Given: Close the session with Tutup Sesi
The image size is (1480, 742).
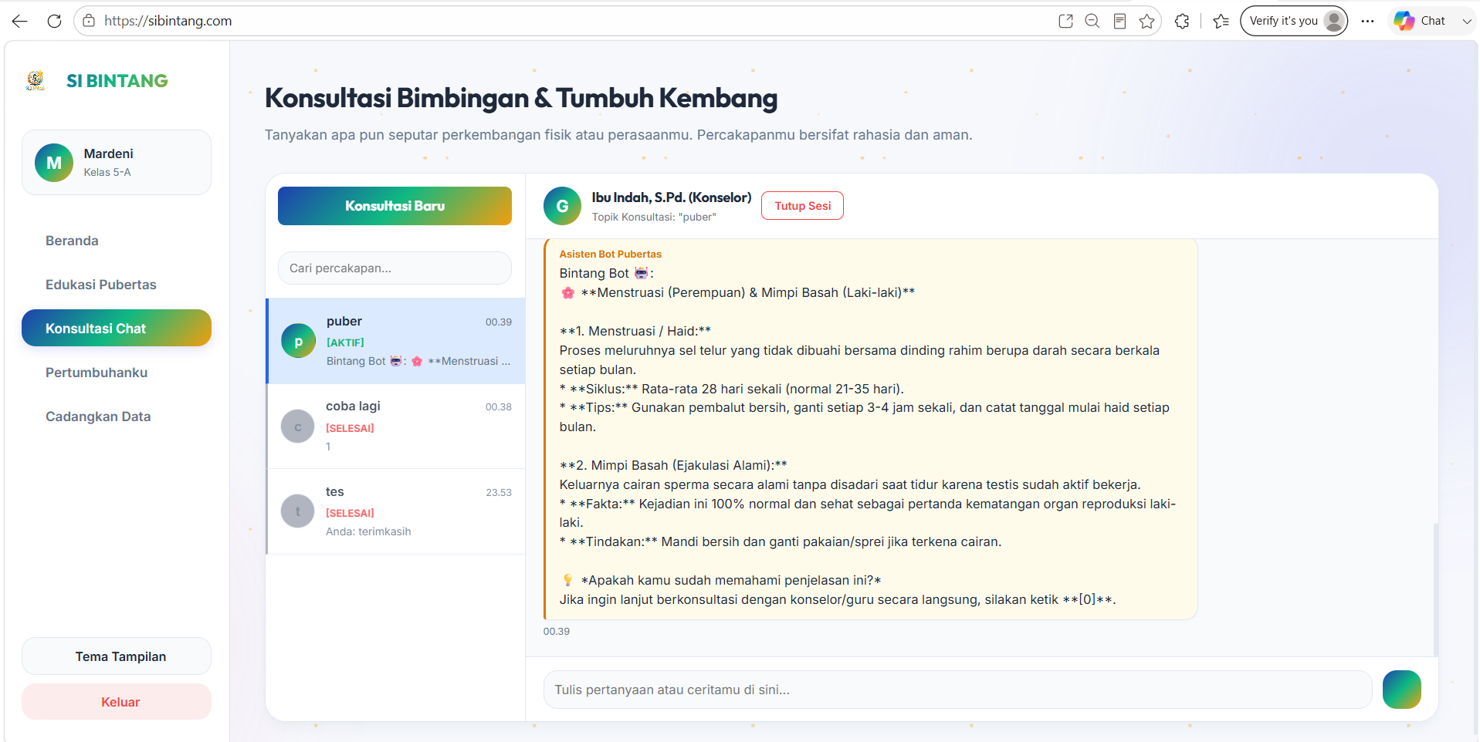Looking at the screenshot, I should (x=803, y=206).
